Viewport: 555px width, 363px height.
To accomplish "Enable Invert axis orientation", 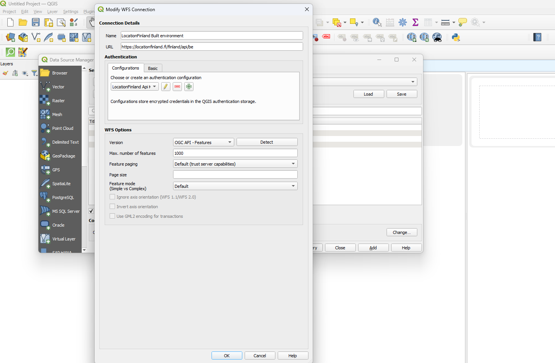I will [112, 206].
